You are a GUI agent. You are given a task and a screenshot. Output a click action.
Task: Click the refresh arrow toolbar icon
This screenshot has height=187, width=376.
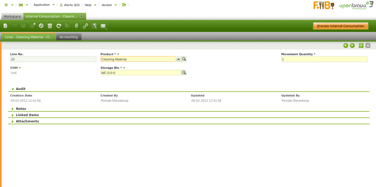click(59, 26)
